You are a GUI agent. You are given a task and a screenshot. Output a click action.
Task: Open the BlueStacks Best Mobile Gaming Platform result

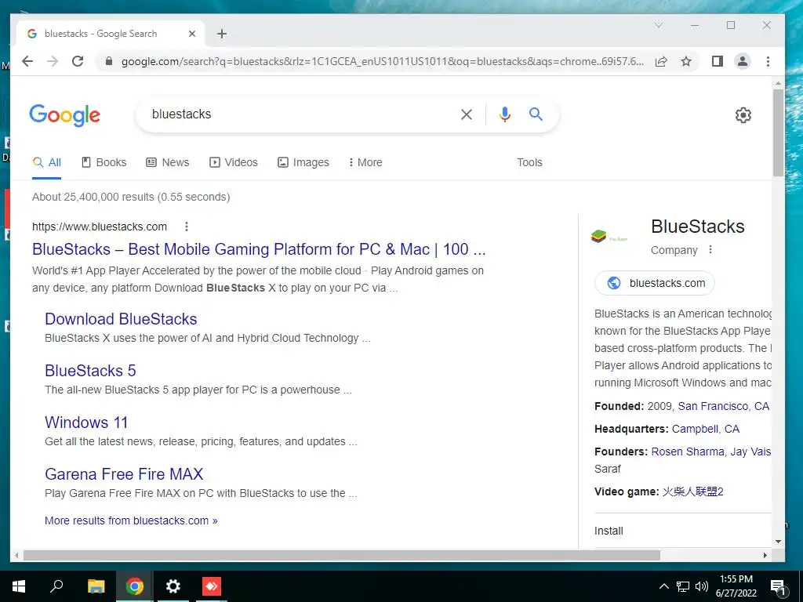[x=259, y=249]
